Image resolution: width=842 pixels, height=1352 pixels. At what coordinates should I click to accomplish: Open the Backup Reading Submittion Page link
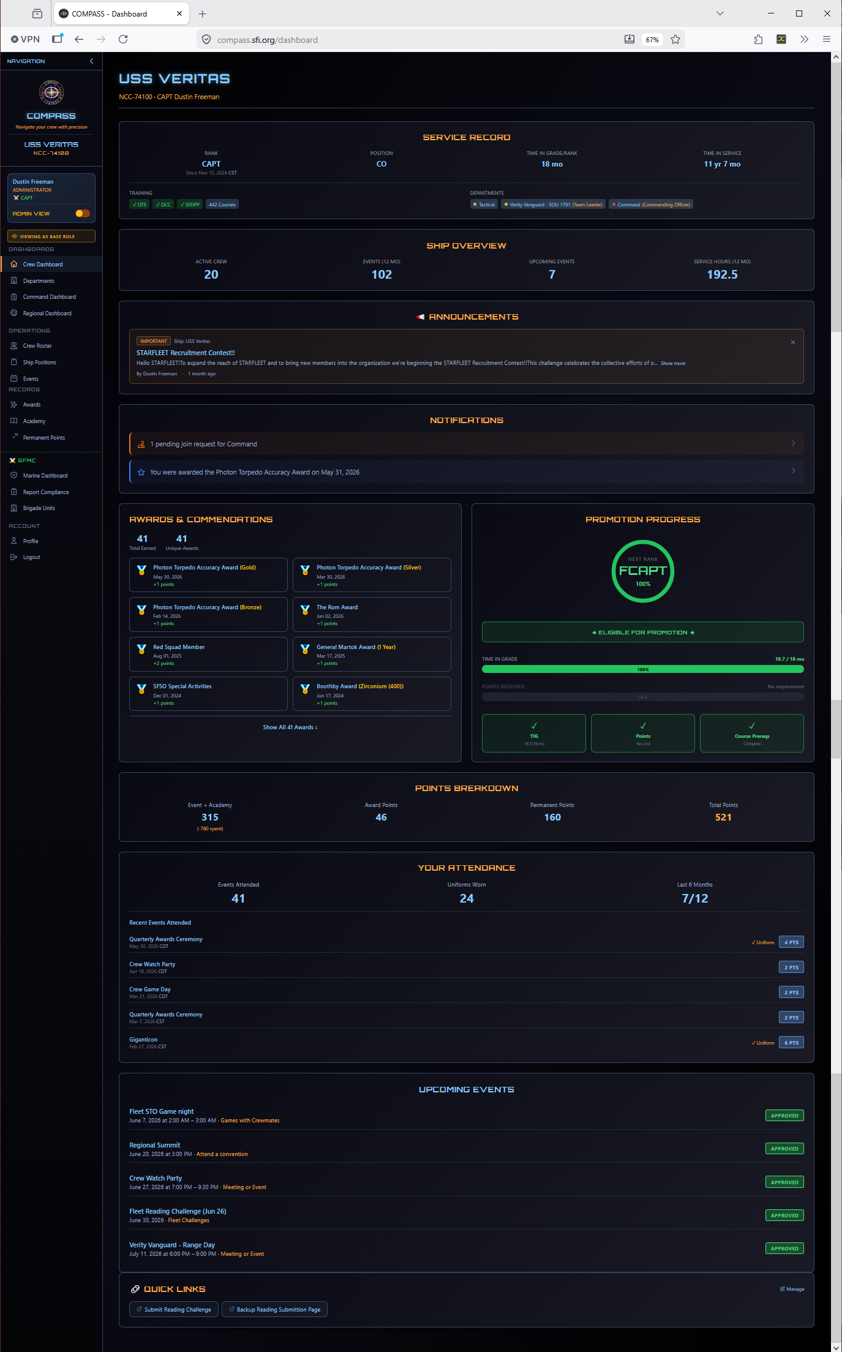tap(275, 1309)
